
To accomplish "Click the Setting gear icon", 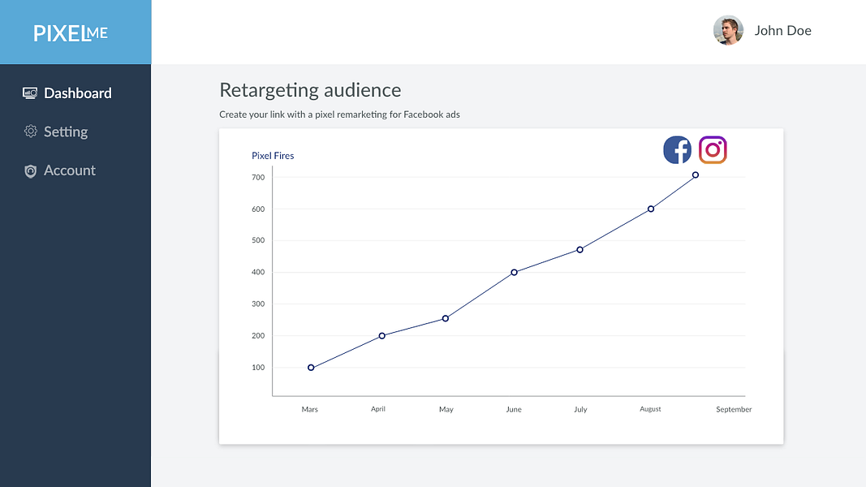I will coord(30,131).
